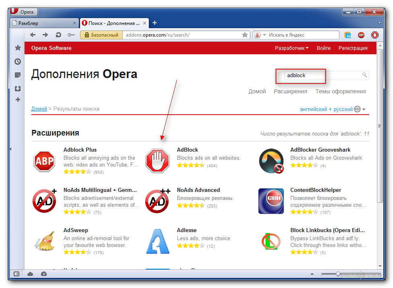Open the AdSweep broom extension icon

point(45,241)
